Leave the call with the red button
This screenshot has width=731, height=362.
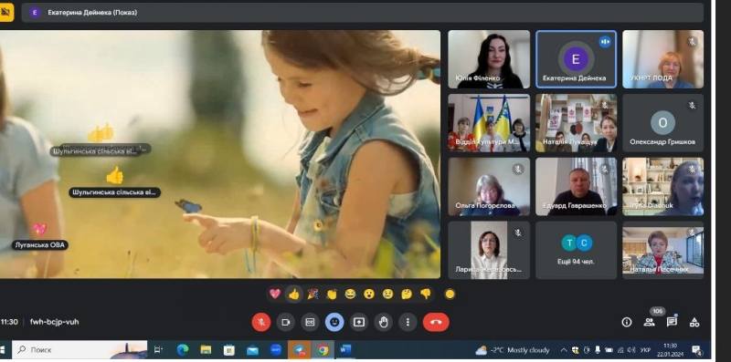[436, 322]
